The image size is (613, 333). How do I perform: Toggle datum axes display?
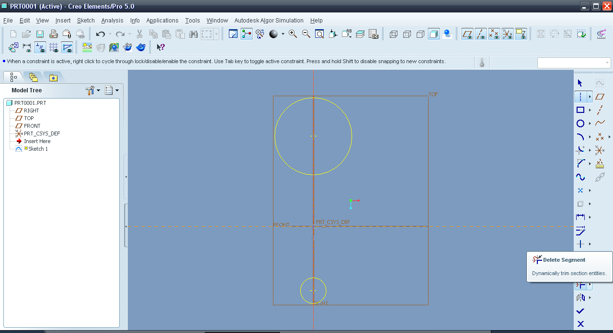pyautogui.click(x=481, y=34)
